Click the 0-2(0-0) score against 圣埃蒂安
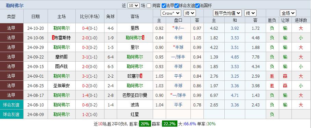This screenshot has height=128, width=311. click(x=90, y=86)
